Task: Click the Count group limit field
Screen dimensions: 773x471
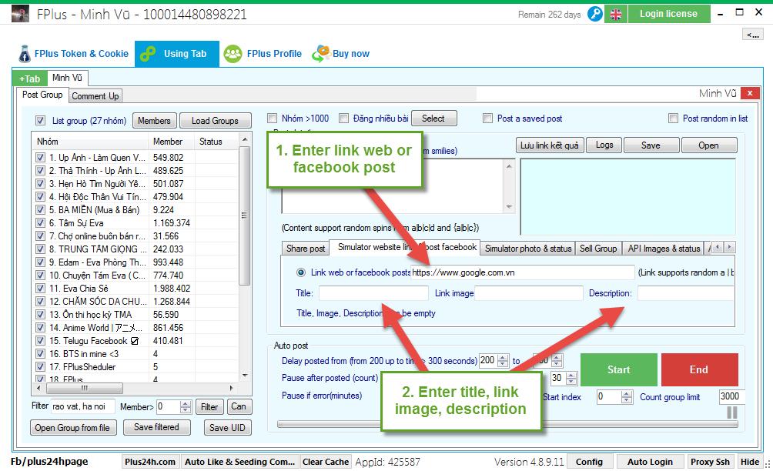Action: (x=731, y=396)
